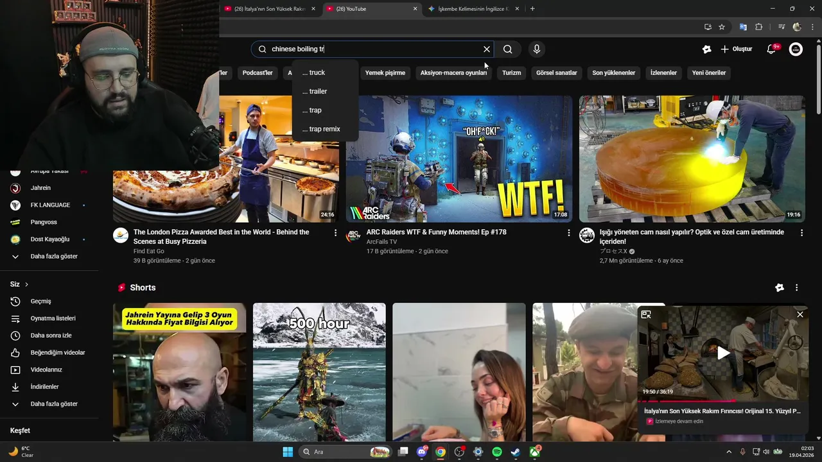
Task: Close the (26) YouTube tab
Action: point(415,9)
